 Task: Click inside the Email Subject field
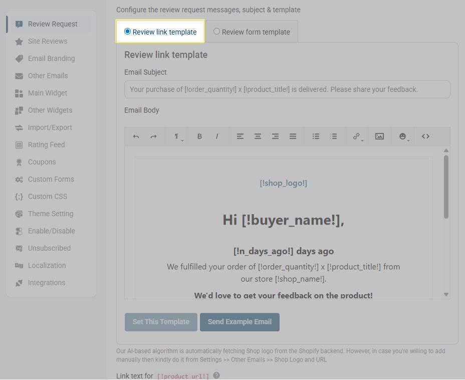(x=287, y=89)
